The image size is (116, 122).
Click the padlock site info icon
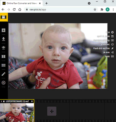tap(27, 9)
